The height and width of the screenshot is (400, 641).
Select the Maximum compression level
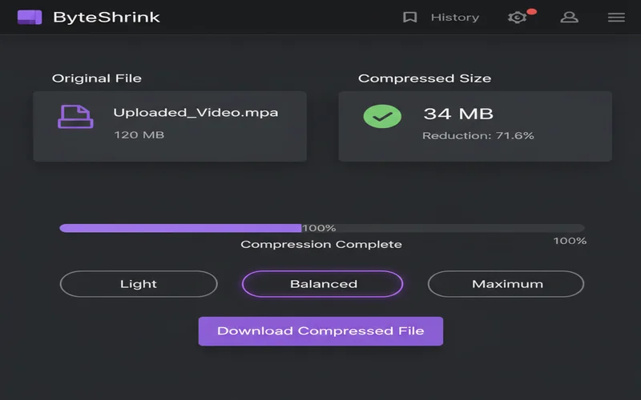[506, 284]
